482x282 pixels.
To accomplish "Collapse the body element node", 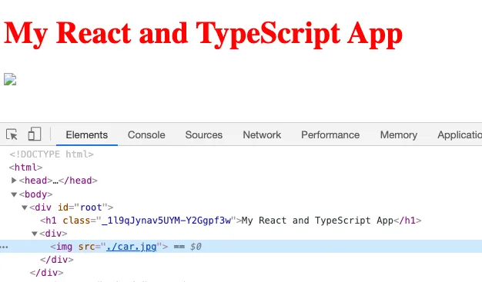I will coord(14,194).
